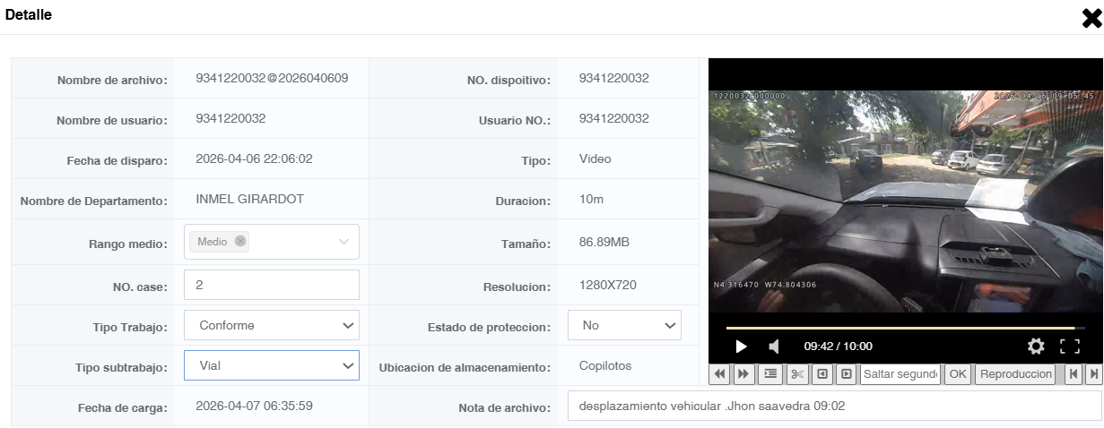The height and width of the screenshot is (428, 1104).
Task: Select the NO. dispoitivo value 9341220032
Action: coord(614,78)
